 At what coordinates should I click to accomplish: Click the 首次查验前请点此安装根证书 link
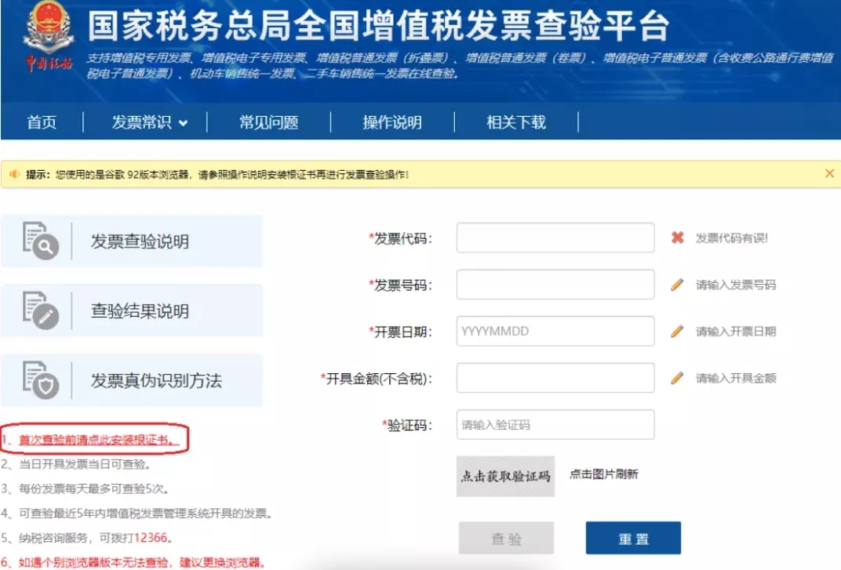[97, 440]
